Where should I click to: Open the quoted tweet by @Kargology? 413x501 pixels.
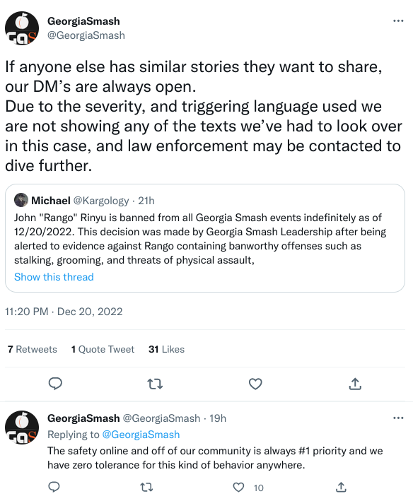[x=205, y=238]
